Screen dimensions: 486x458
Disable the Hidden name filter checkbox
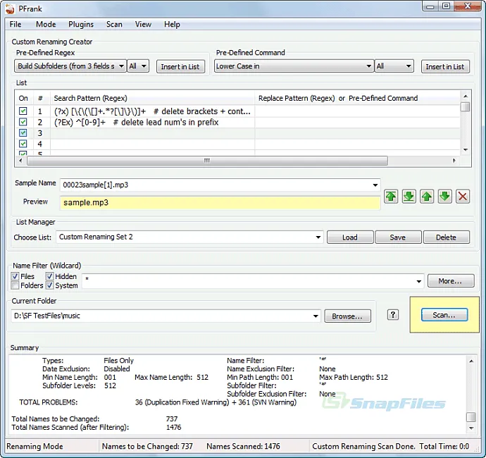[x=50, y=276]
